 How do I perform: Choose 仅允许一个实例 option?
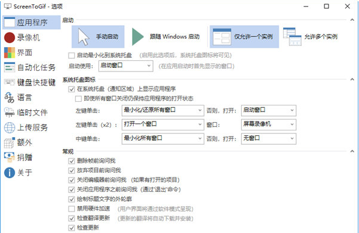click(x=244, y=37)
